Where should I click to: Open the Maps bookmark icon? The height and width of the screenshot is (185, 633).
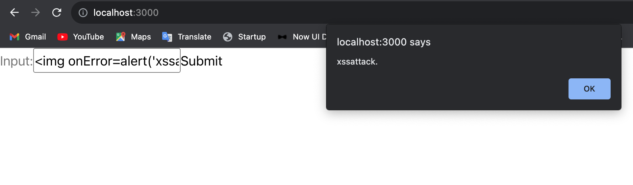point(120,37)
